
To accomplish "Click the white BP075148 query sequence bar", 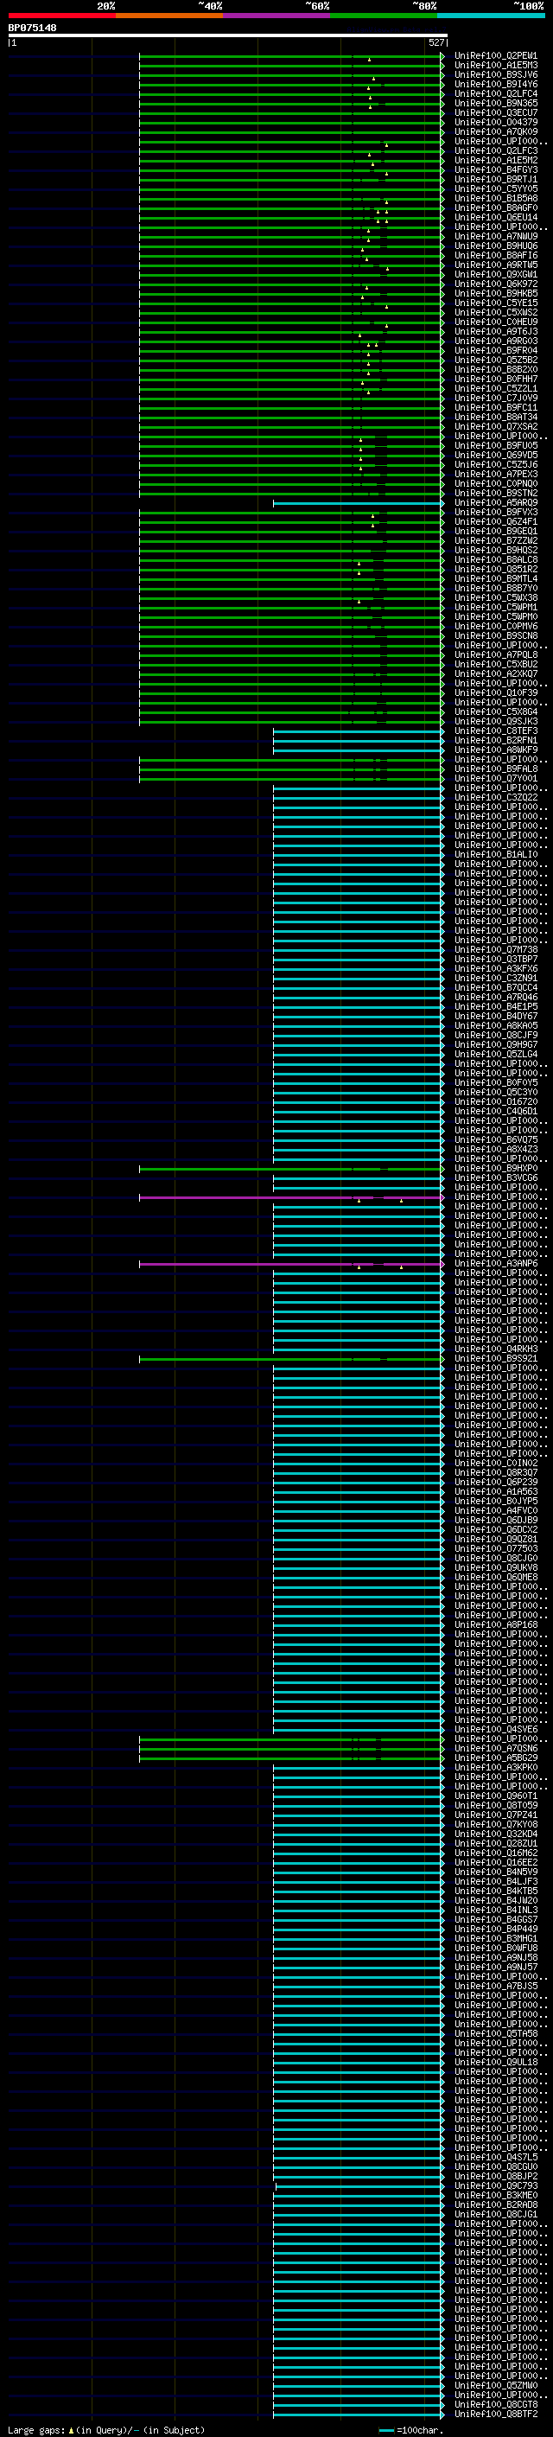I will point(228,36).
